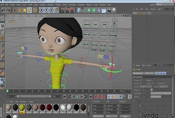
Task: Open the Attribute Manager Mode menu
Action: (138, 65)
